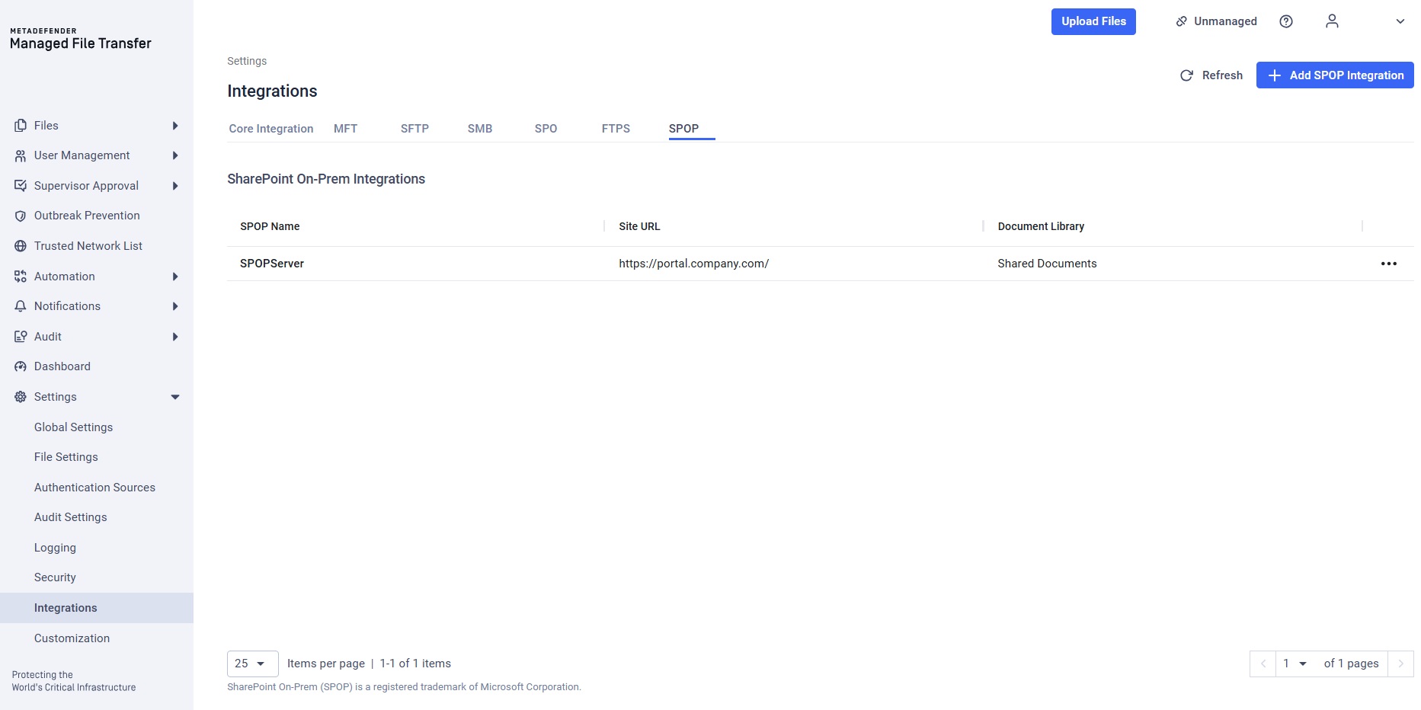
Task: Click the Supervisor Approval icon
Action: [21, 186]
